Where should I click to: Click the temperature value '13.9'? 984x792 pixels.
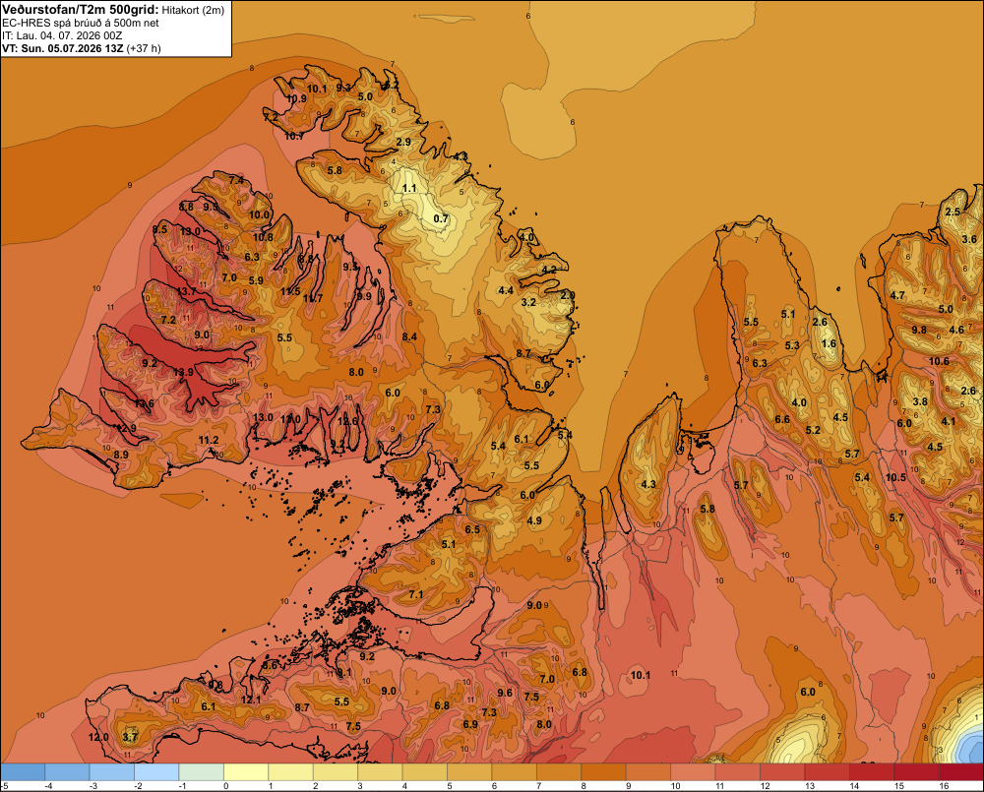pos(183,372)
